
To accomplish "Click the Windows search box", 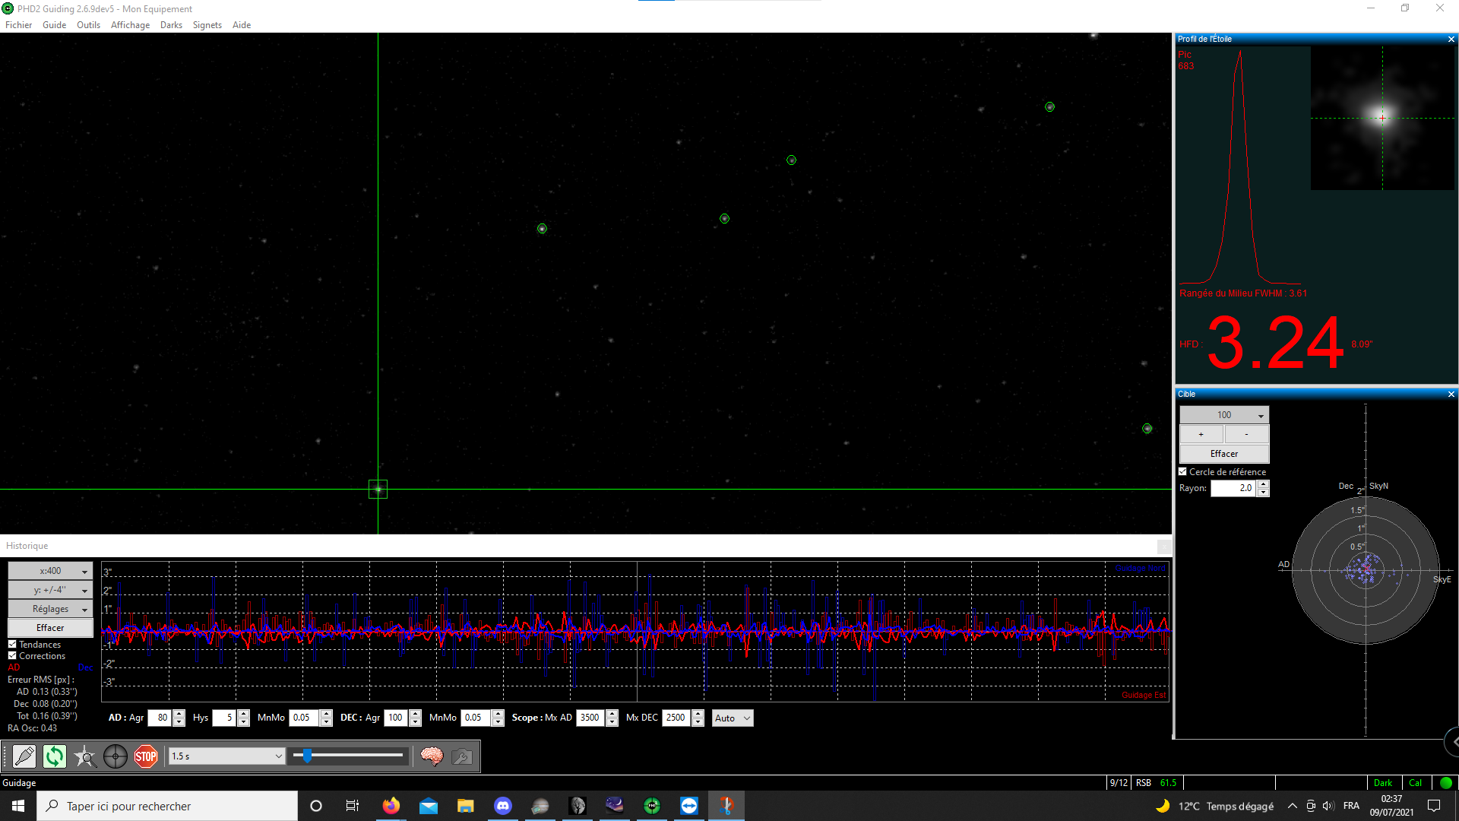I will [167, 806].
